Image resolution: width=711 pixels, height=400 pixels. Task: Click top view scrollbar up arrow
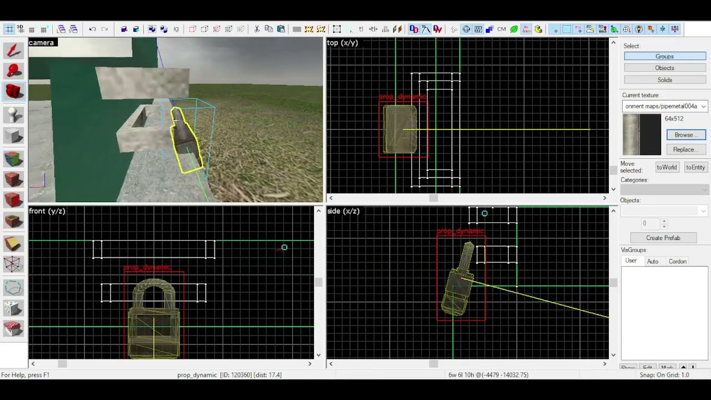(613, 43)
